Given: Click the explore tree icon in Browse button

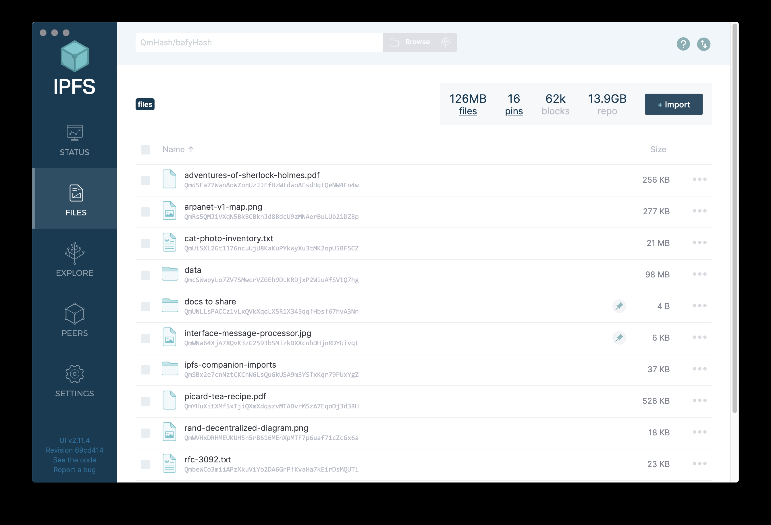Looking at the screenshot, I should (x=446, y=42).
